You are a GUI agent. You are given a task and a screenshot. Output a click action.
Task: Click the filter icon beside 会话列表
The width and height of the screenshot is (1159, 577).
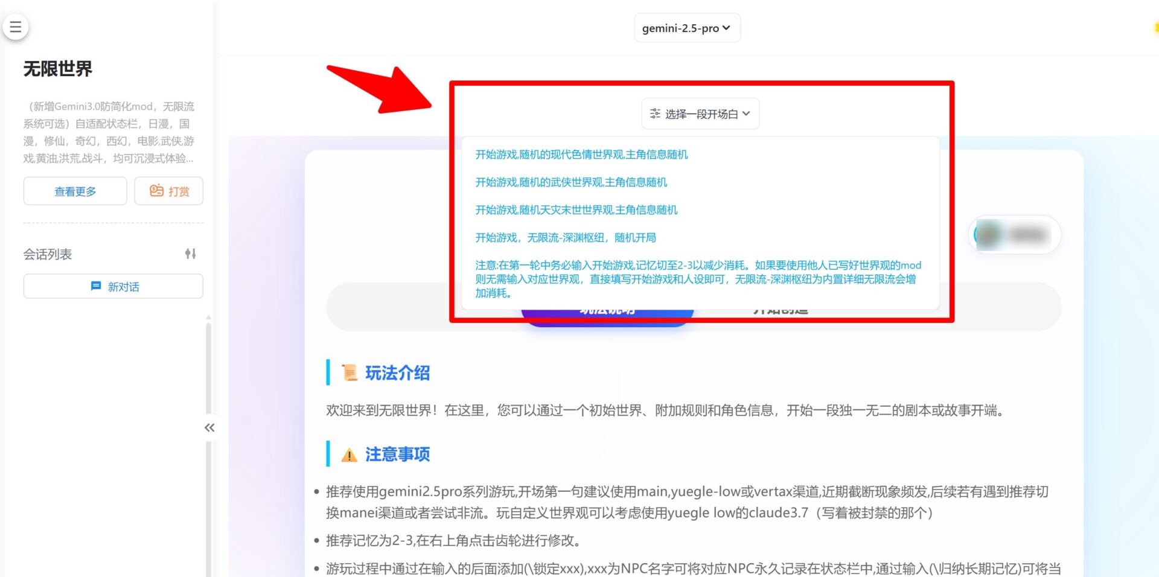click(x=191, y=253)
